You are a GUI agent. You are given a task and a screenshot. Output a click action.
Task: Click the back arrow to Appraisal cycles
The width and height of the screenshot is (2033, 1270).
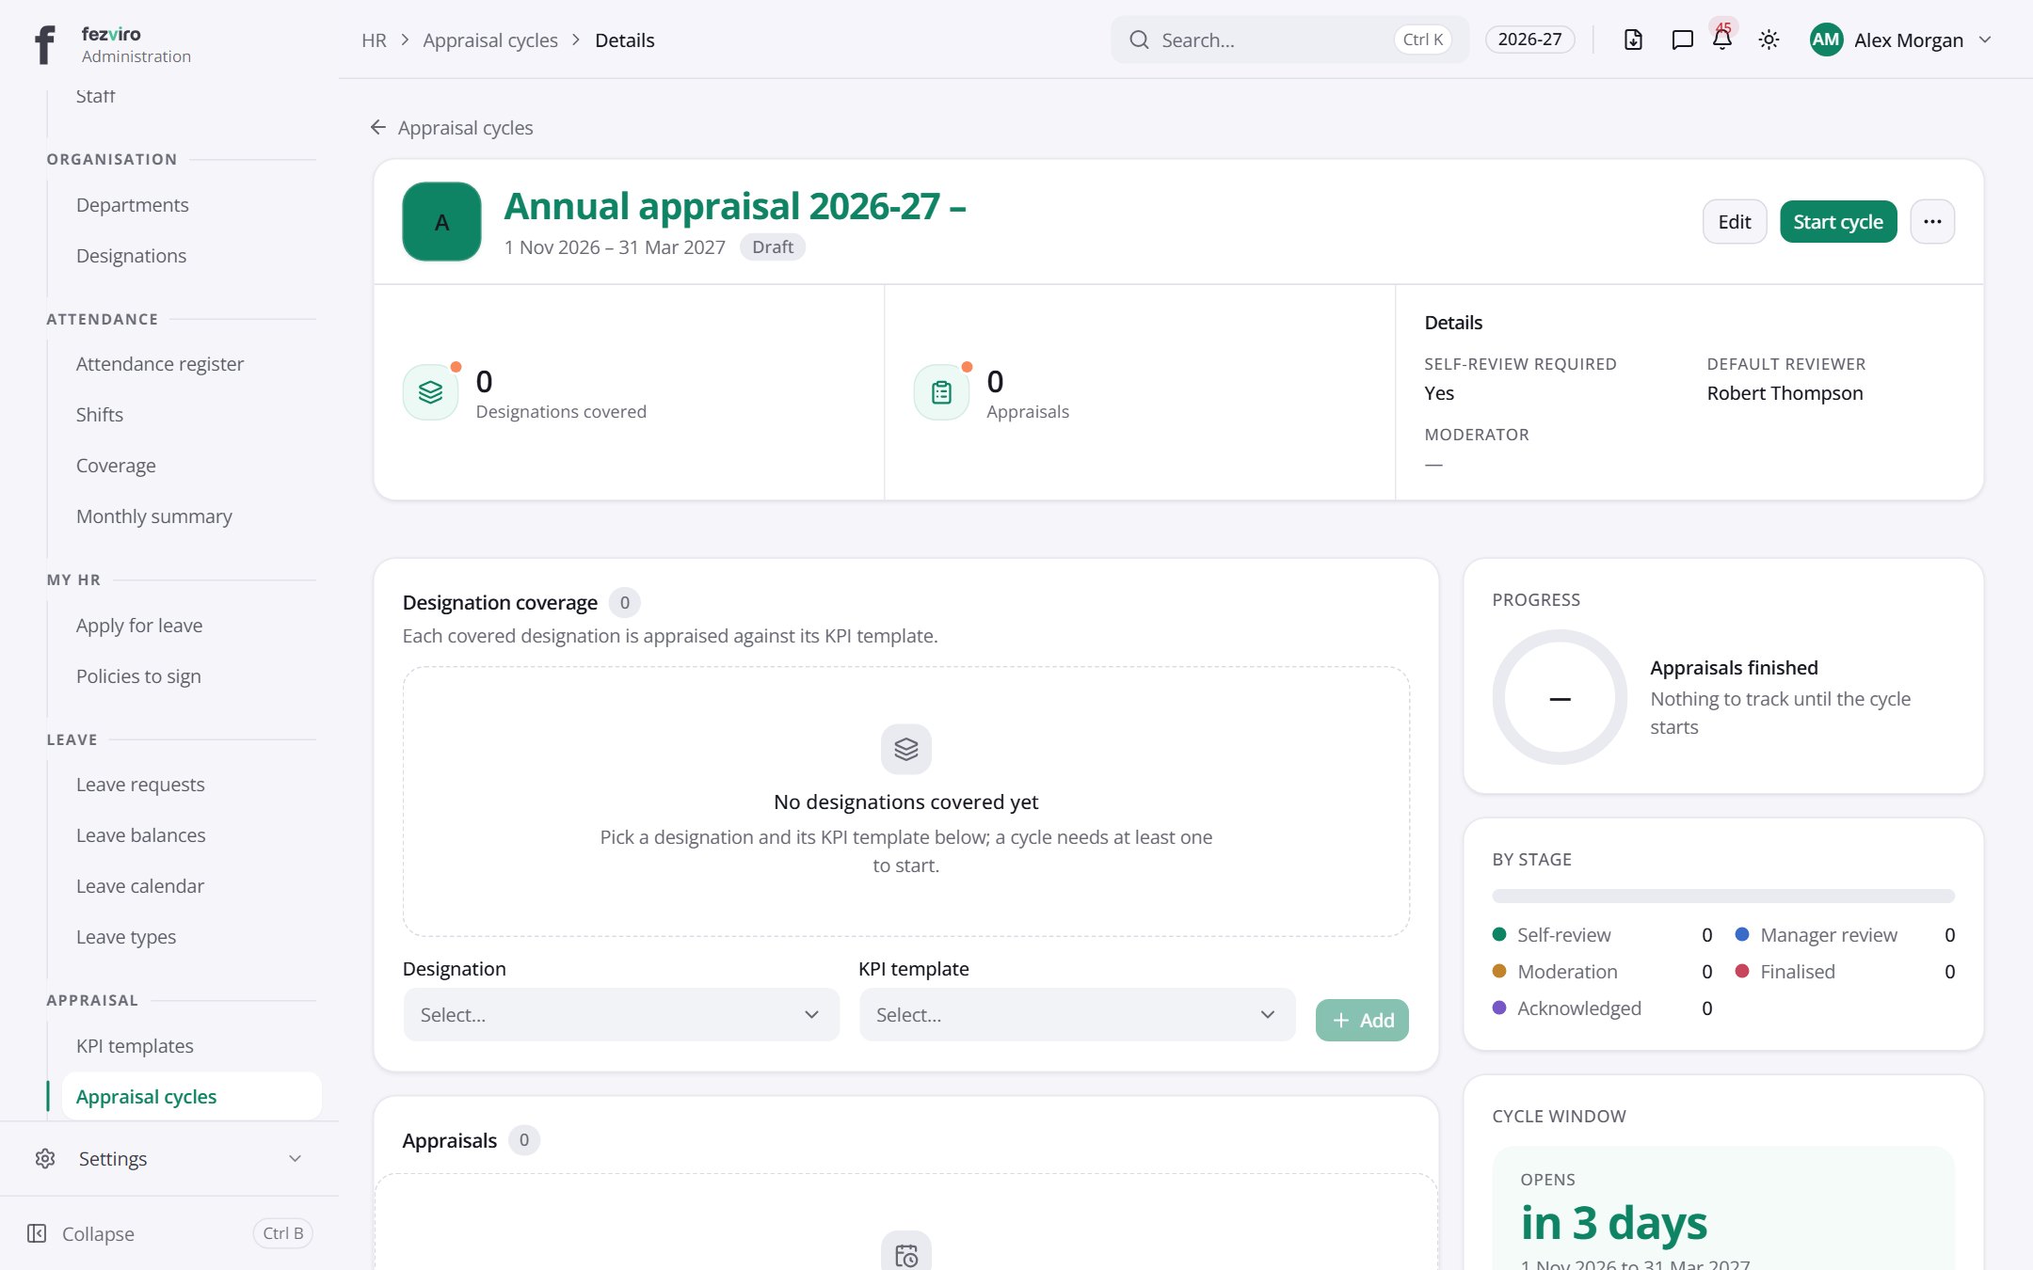point(378,127)
